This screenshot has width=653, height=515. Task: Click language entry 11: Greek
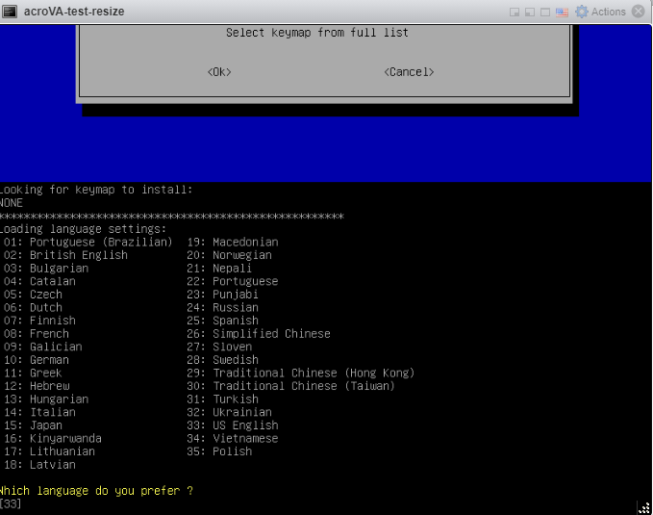(x=33, y=373)
